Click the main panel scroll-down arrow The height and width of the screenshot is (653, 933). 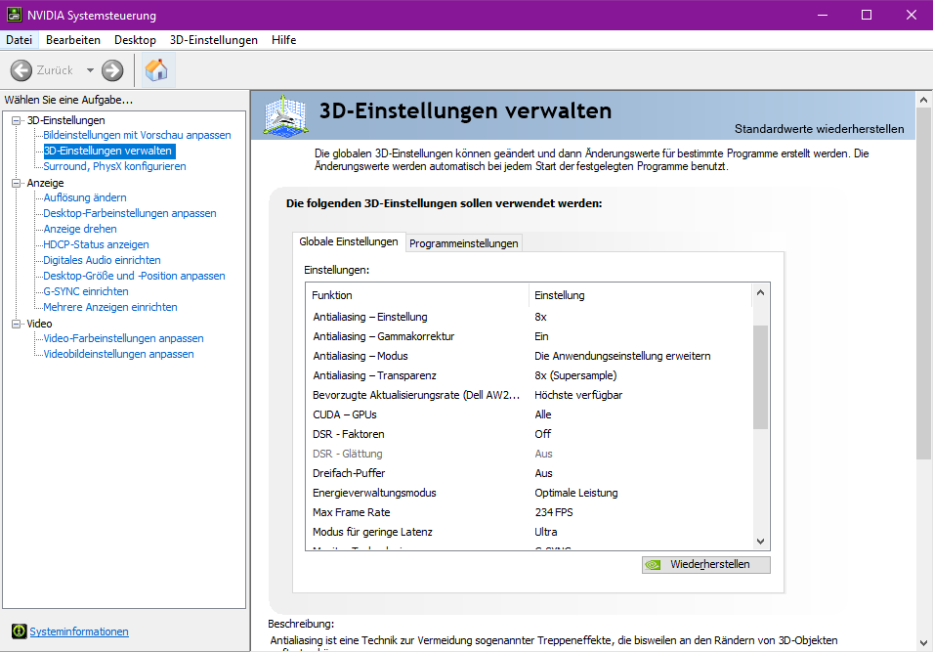pyautogui.click(x=923, y=643)
